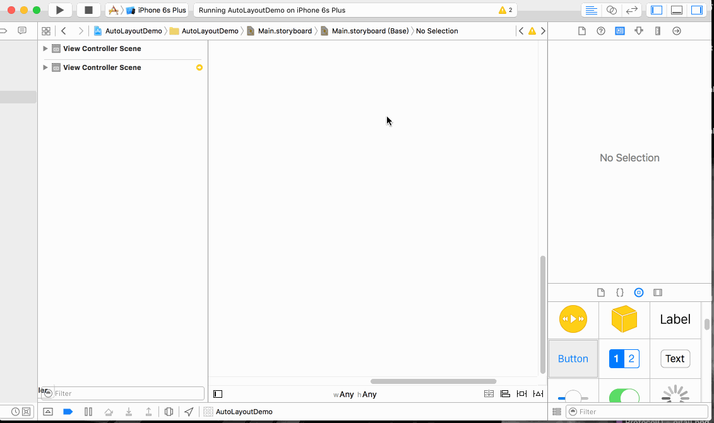This screenshot has width=714, height=423.
Task: Click the Stop button in toolbar
Action: (88, 10)
